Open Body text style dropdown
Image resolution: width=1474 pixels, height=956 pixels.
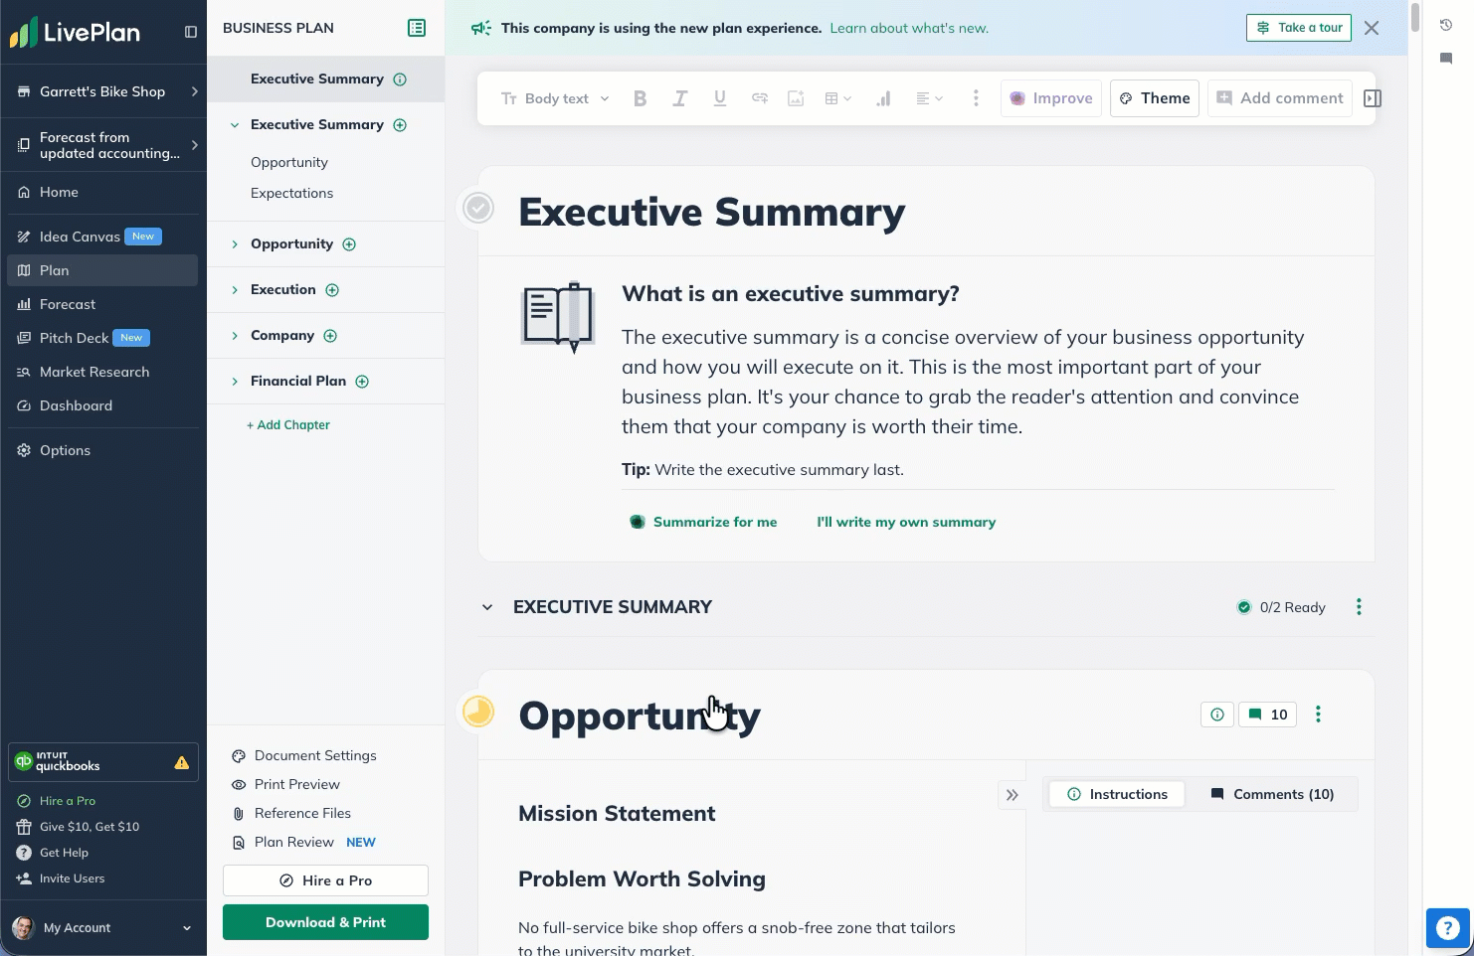[x=555, y=98]
